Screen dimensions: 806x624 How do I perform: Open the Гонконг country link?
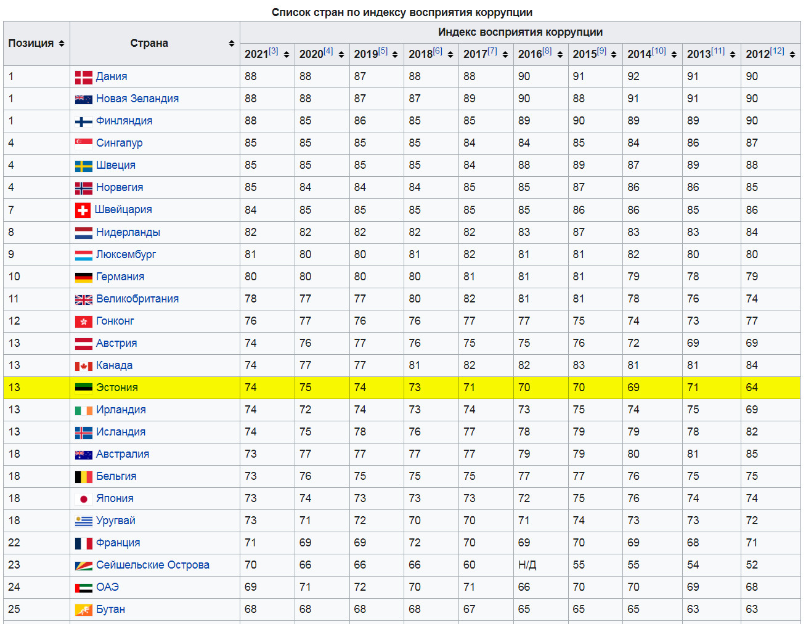click(x=115, y=321)
